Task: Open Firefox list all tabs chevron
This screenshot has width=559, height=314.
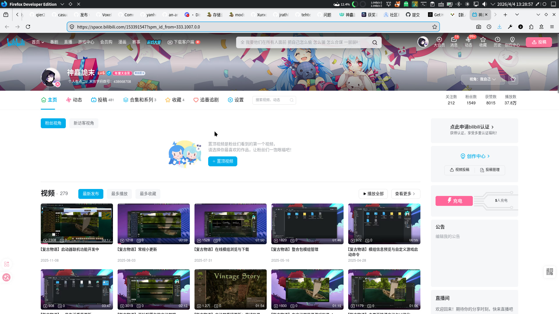Action: pyautogui.click(x=517, y=15)
